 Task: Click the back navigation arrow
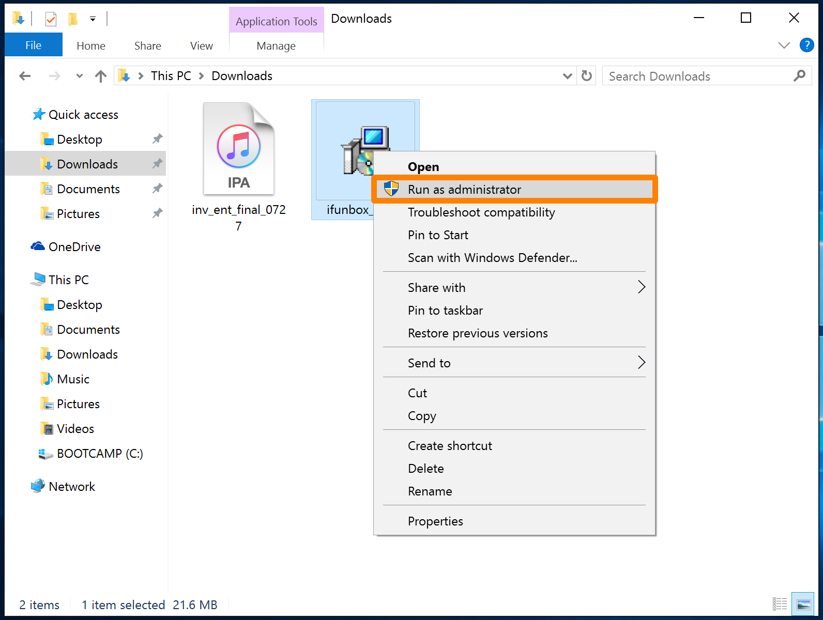25,76
